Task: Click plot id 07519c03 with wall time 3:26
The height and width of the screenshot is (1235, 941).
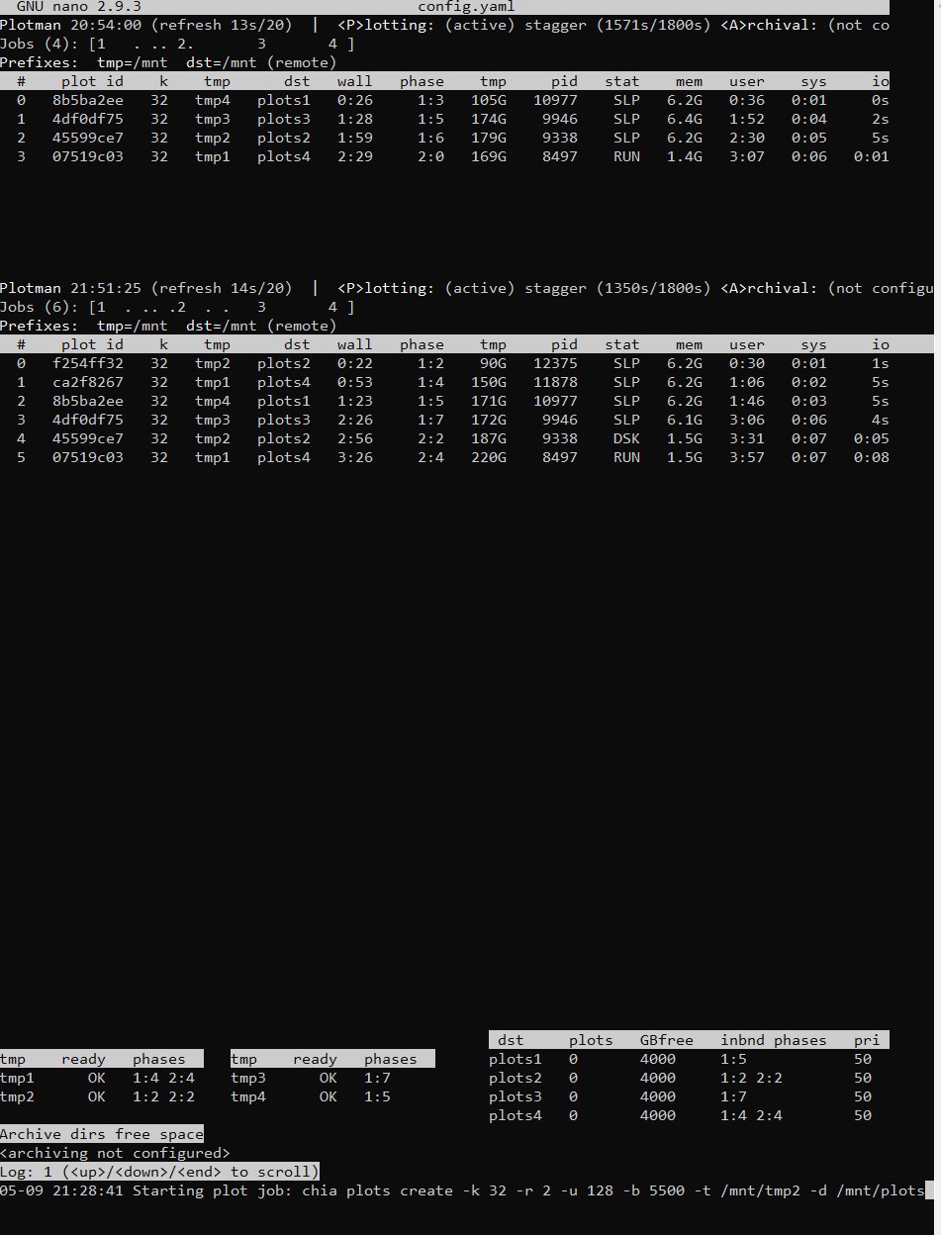Action: pyautogui.click(x=88, y=457)
